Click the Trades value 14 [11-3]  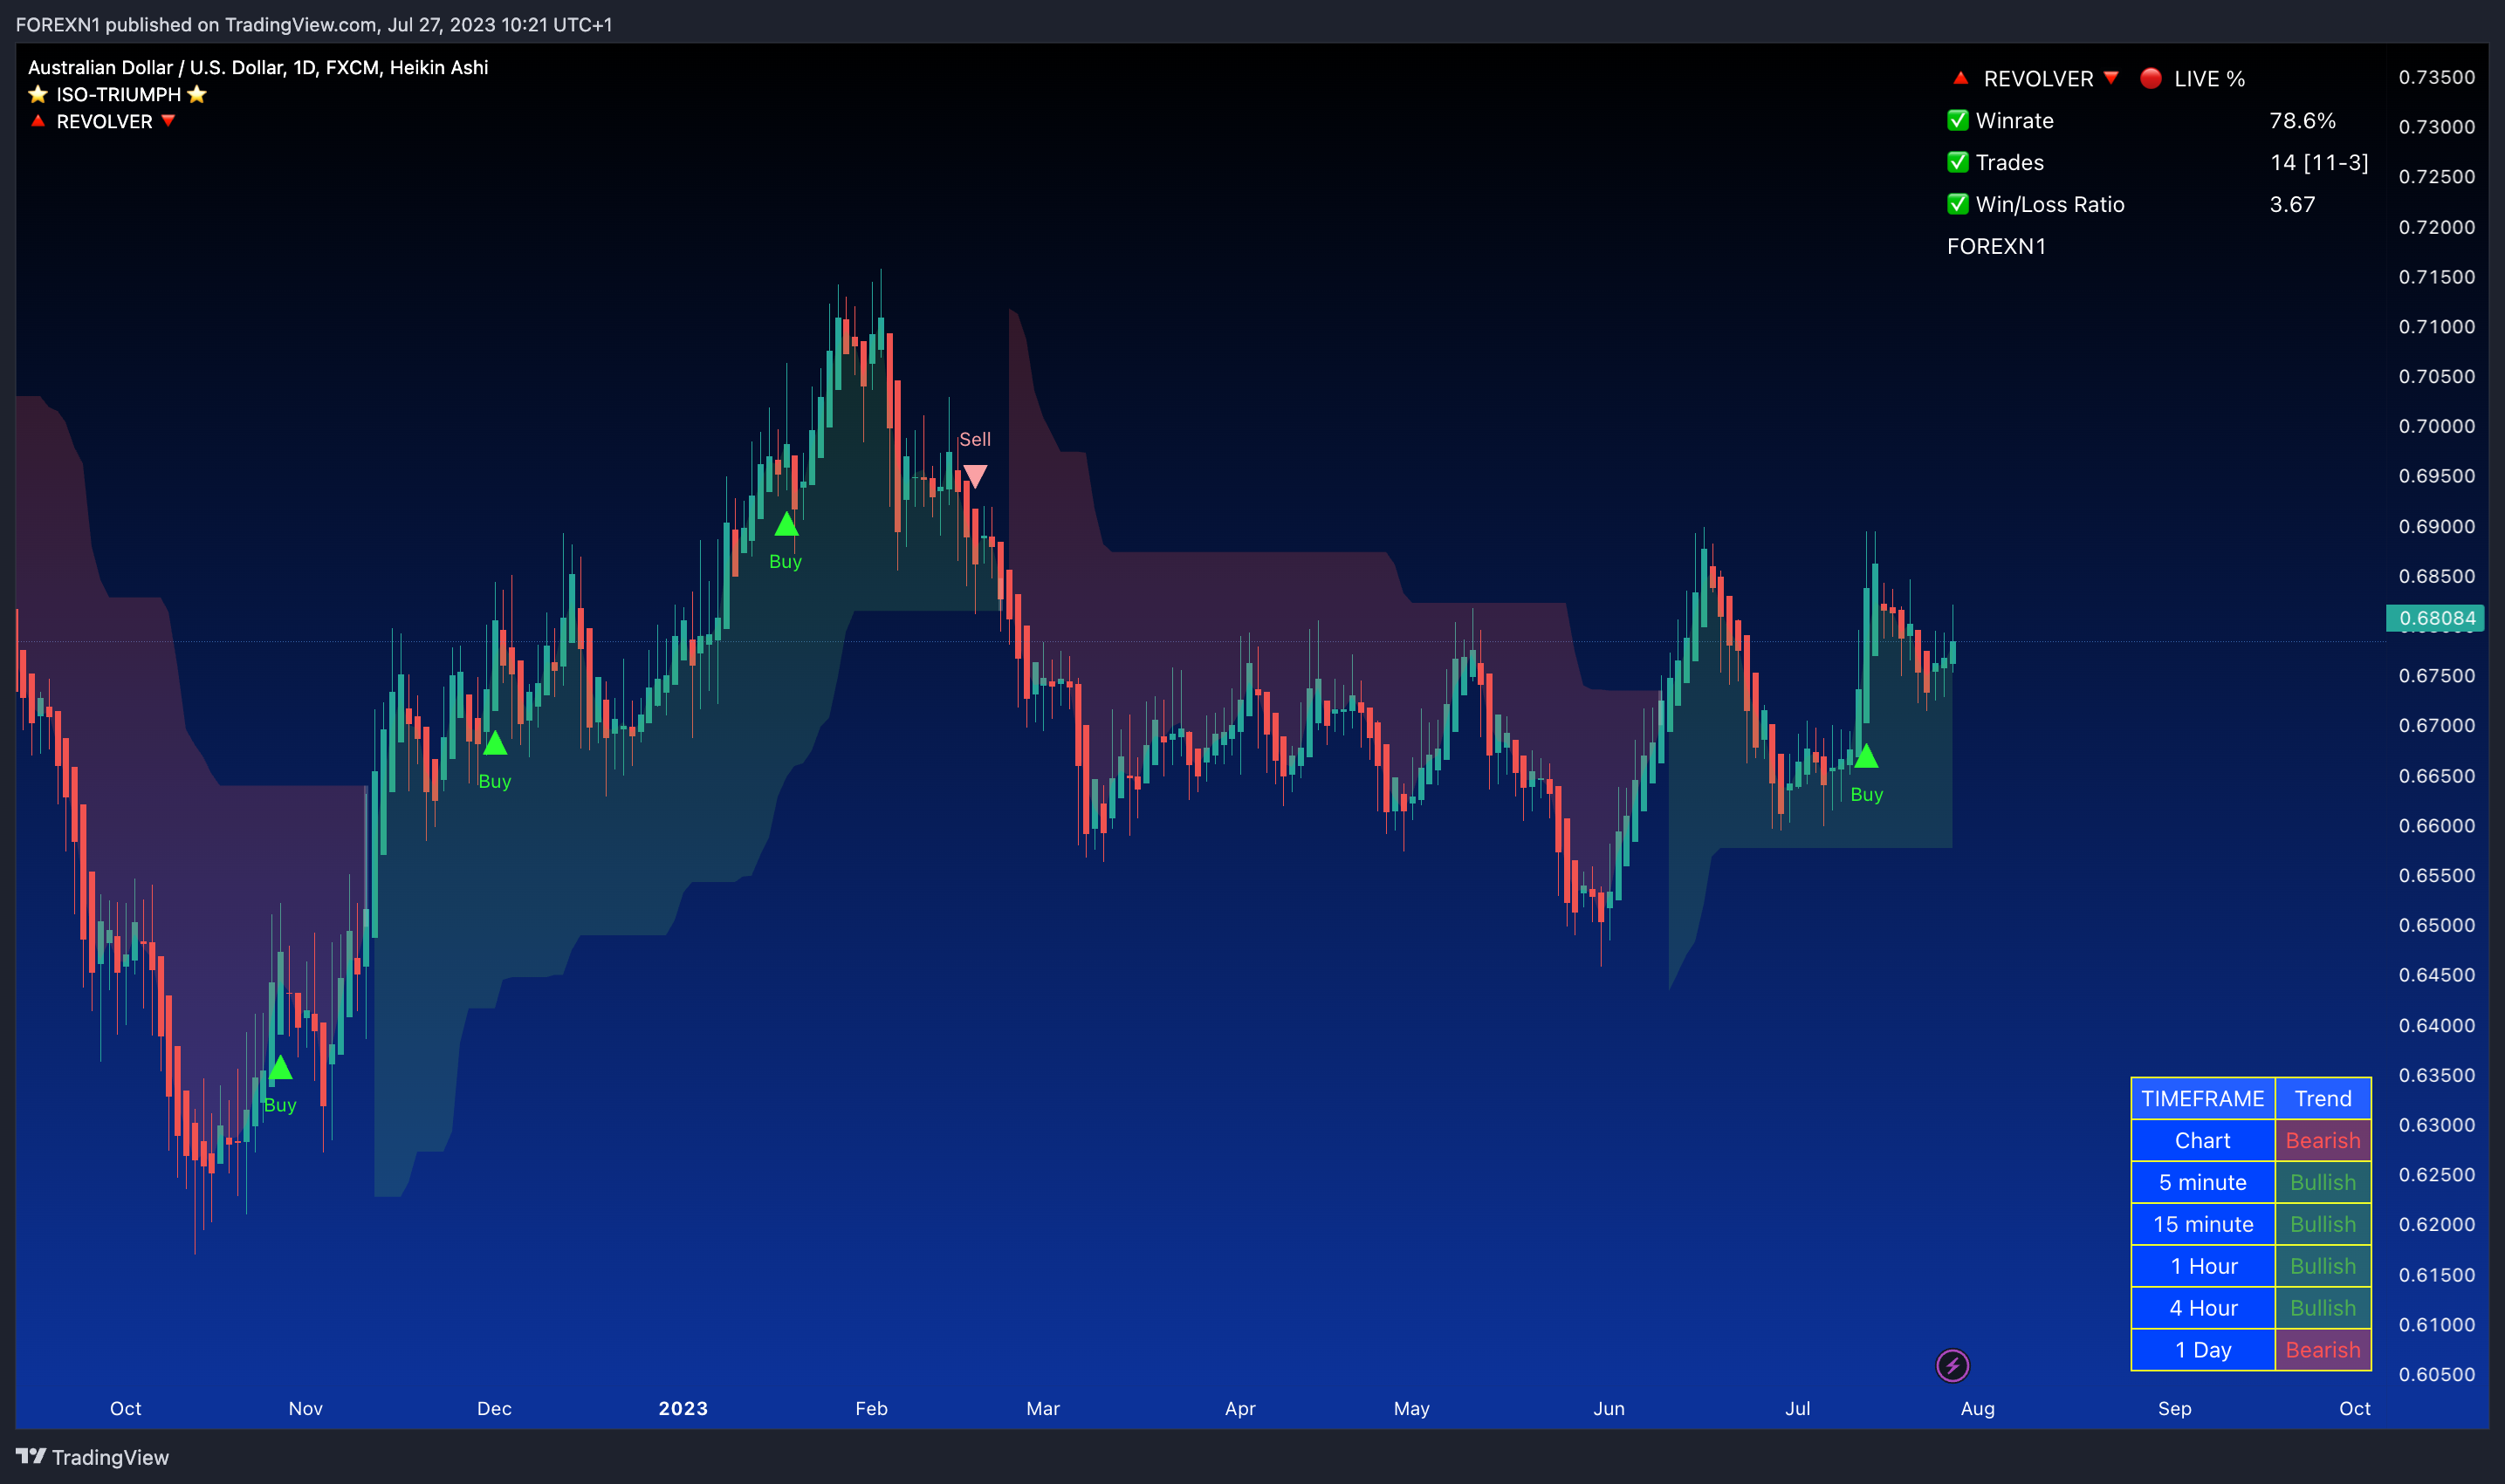click(x=2319, y=162)
